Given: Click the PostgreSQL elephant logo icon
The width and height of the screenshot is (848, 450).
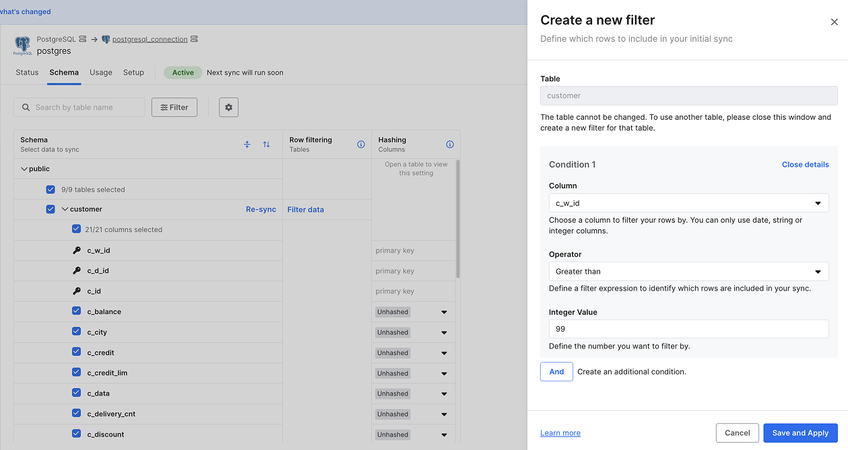Looking at the screenshot, I should click(22, 45).
